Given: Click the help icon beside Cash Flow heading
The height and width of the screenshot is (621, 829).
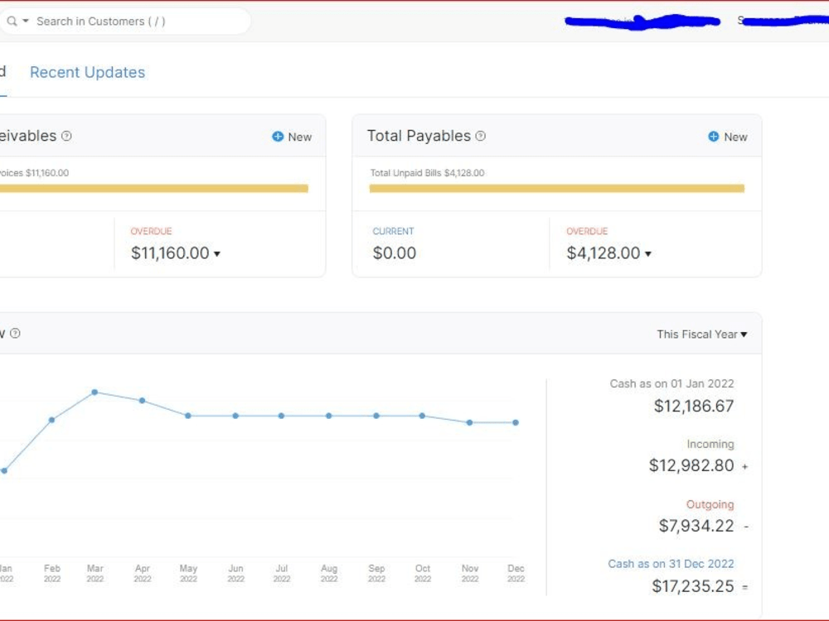Looking at the screenshot, I should tap(15, 333).
